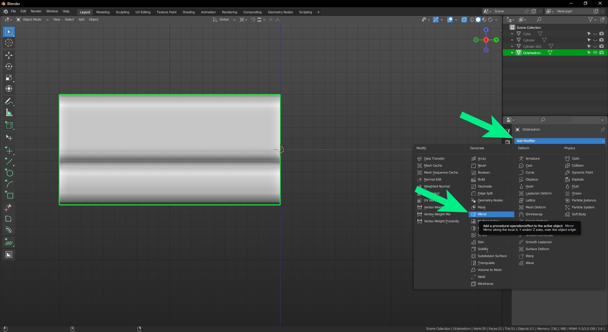Select the Rotate tool in the toolbar
The height and width of the screenshot is (332, 608).
[x=9, y=66]
